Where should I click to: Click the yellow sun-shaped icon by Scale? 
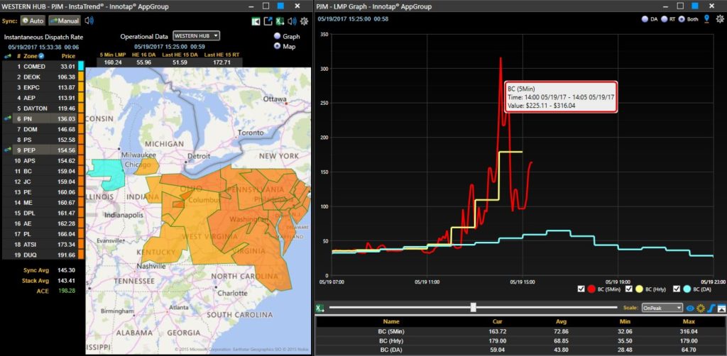coord(701,308)
